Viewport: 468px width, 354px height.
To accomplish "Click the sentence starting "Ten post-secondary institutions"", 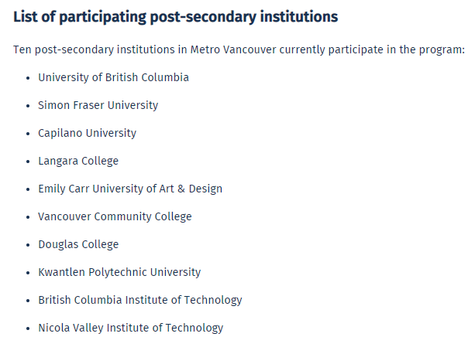I will (239, 49).
